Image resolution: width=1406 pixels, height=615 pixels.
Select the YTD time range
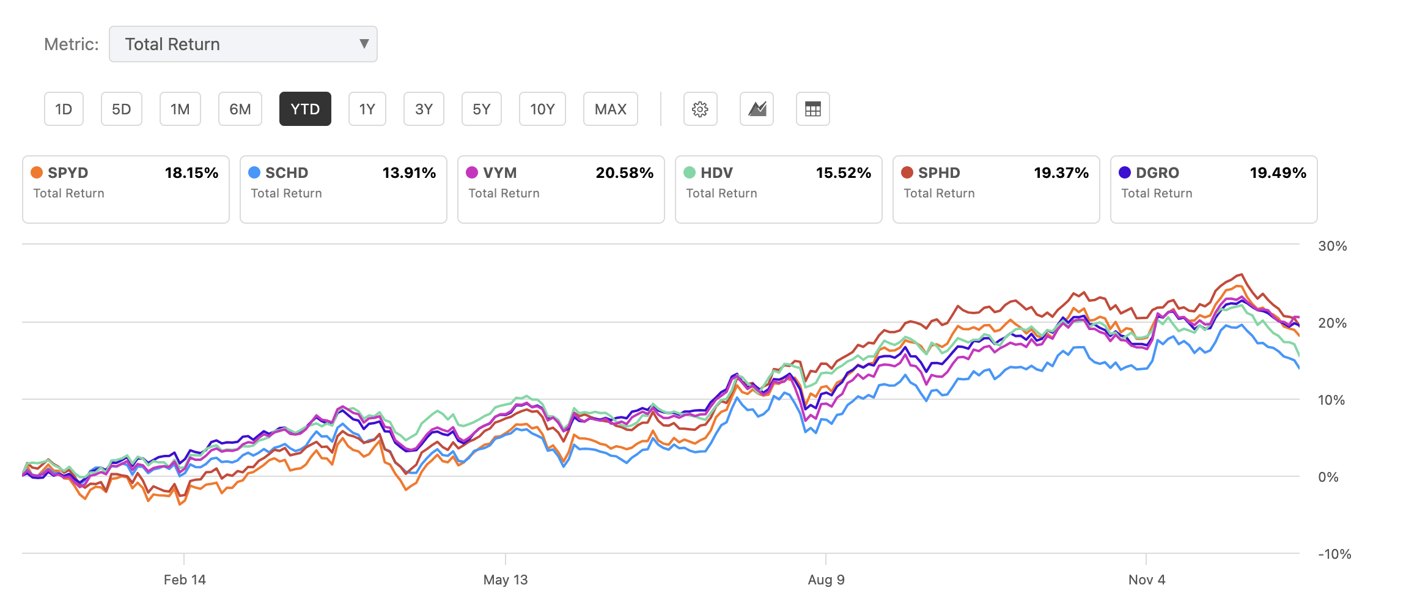pyautogui.click(x=305, y=109)
